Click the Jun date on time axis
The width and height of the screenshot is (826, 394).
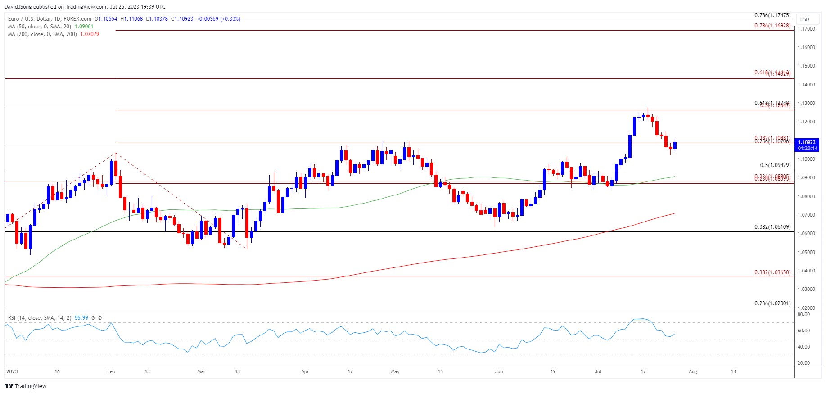coord(499,371)
